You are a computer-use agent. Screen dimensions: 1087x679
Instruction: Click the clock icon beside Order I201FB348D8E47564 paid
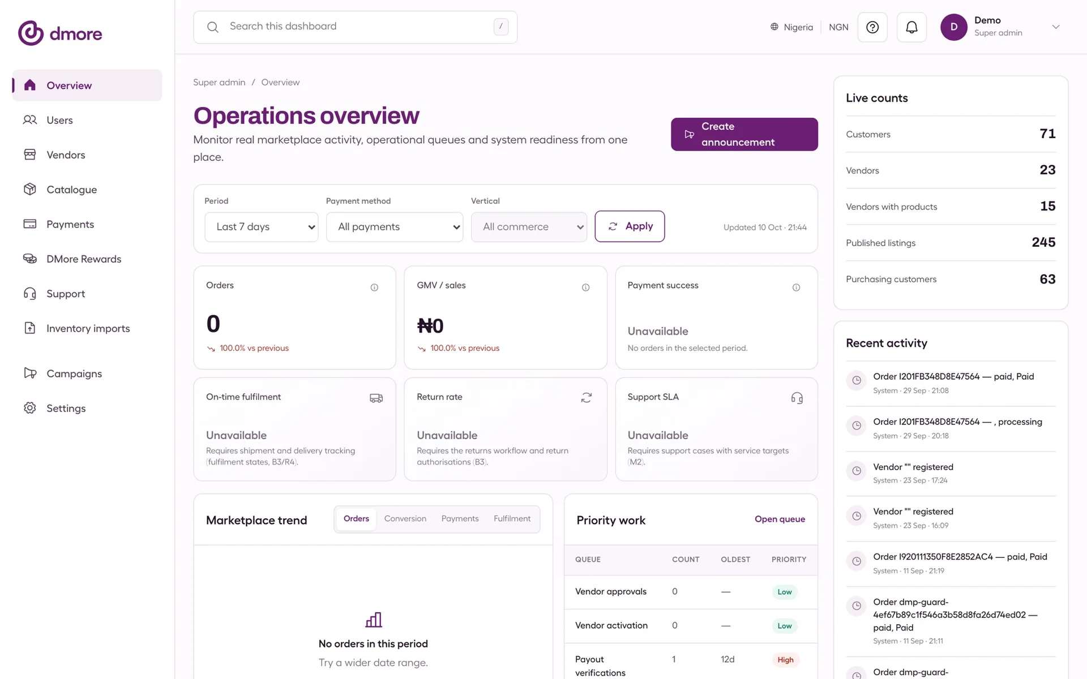[857, 380]
